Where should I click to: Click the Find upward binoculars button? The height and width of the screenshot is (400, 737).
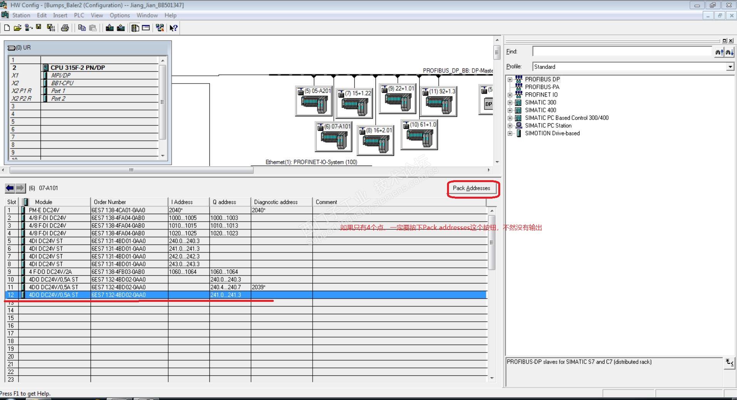point(719,52)
